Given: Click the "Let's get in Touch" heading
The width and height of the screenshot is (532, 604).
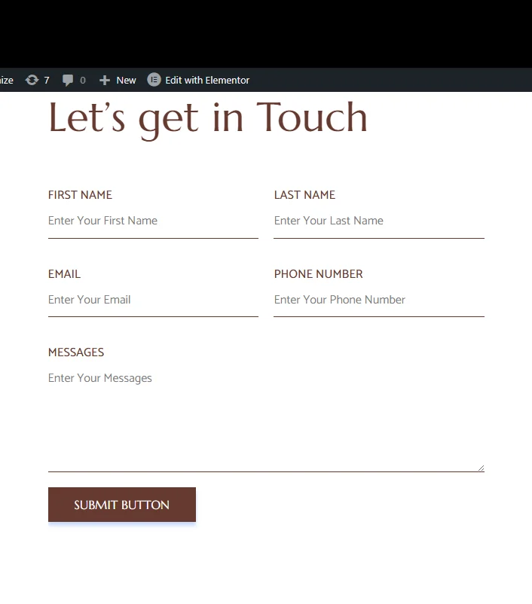Looking at the screenshot, I should click(x=208, y=120).
